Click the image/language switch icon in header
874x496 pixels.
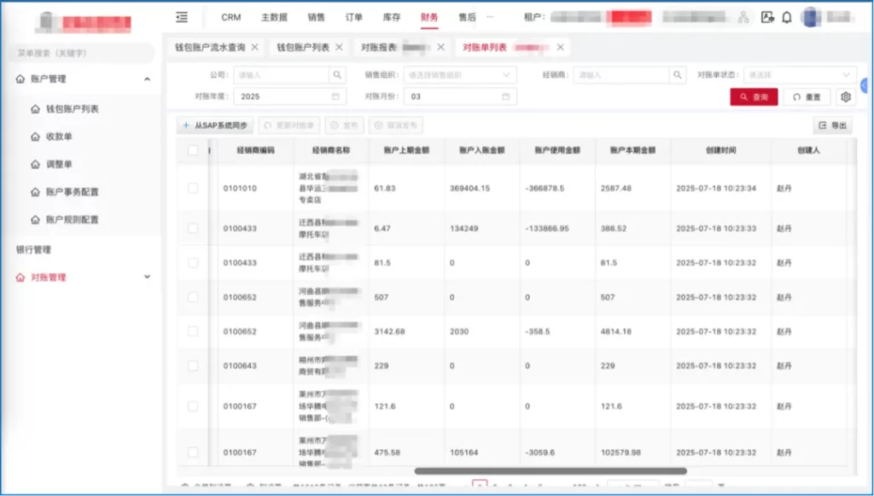pyautogui.click(x=767, y=17)
